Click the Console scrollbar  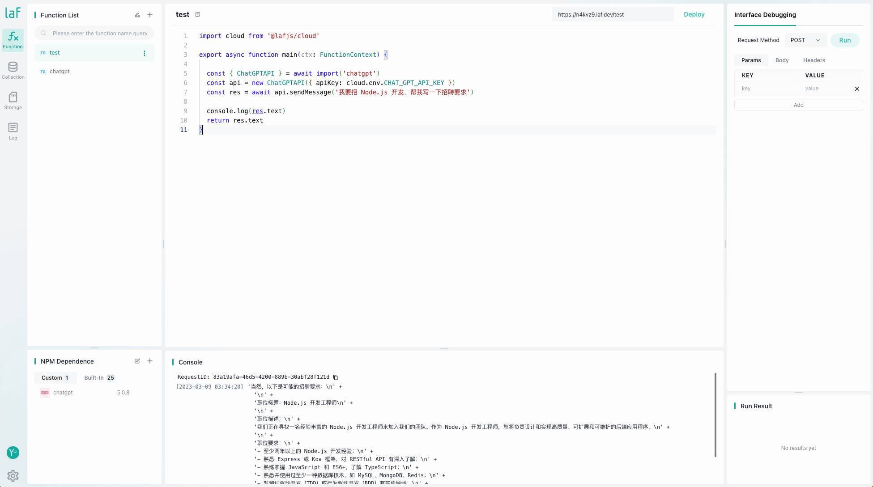point(715,415)
